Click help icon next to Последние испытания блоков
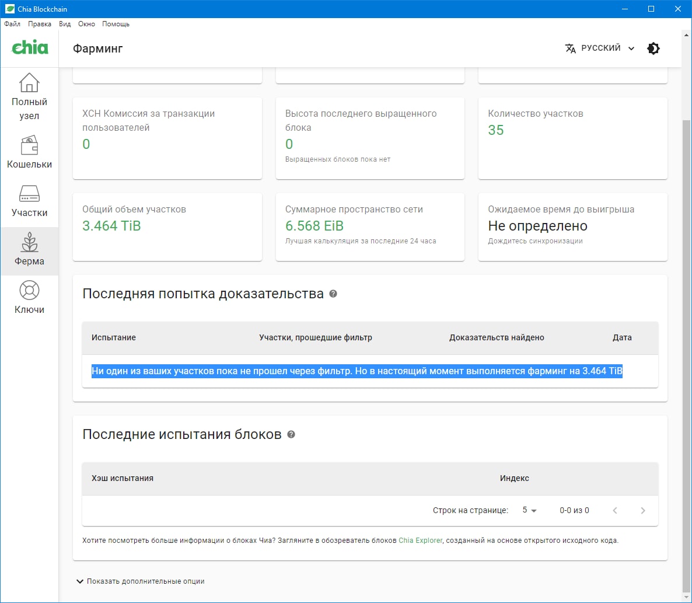 pos(291,434)
